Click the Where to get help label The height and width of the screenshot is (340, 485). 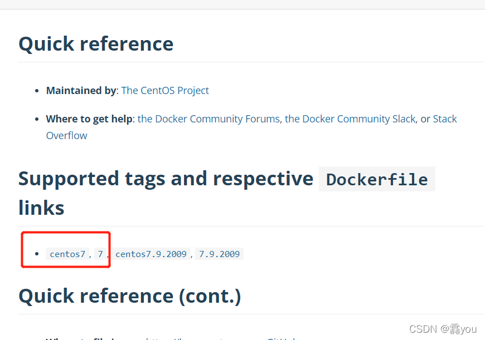pyautogui.click(x=89, y=119)
